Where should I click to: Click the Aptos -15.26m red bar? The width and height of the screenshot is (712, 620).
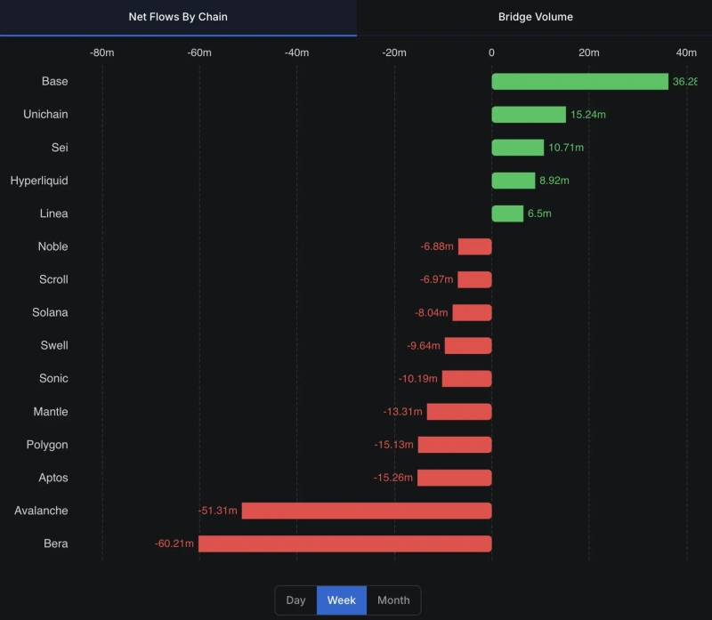point(454,478)
